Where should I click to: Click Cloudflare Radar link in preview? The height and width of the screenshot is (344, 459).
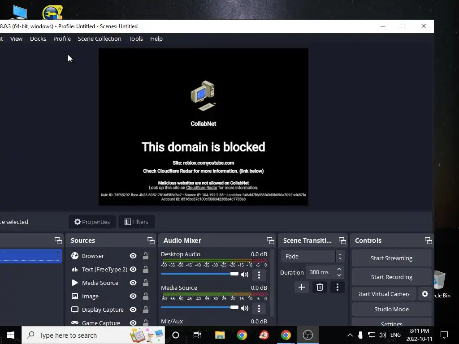click(202, 188)
